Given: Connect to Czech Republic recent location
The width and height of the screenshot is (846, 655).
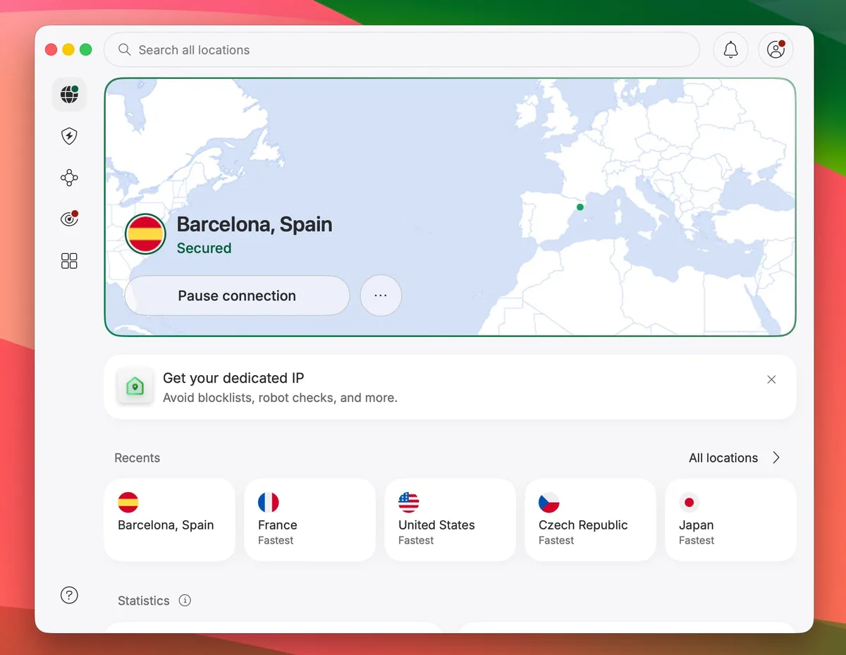Looking at the screenshot, I should tap(590, 520).
